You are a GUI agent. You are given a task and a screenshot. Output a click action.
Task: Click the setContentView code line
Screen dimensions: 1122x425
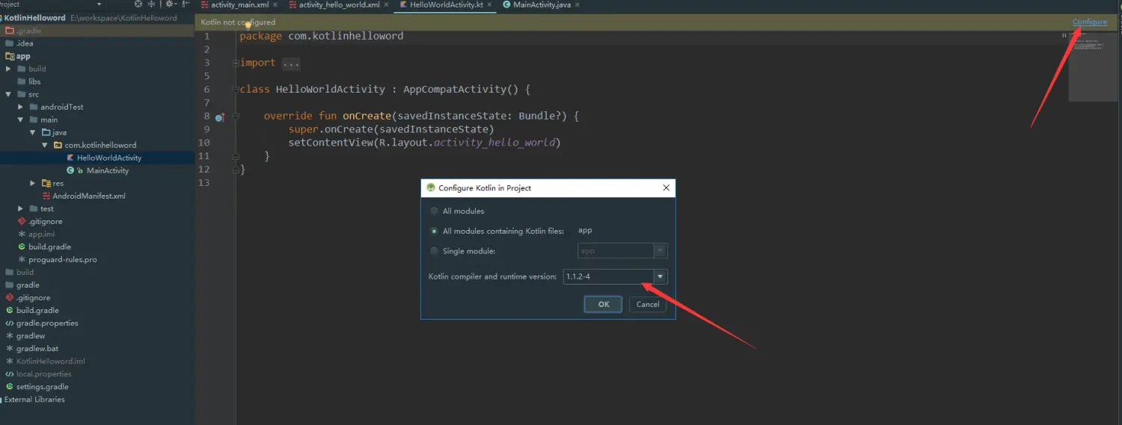pos(424,143)
